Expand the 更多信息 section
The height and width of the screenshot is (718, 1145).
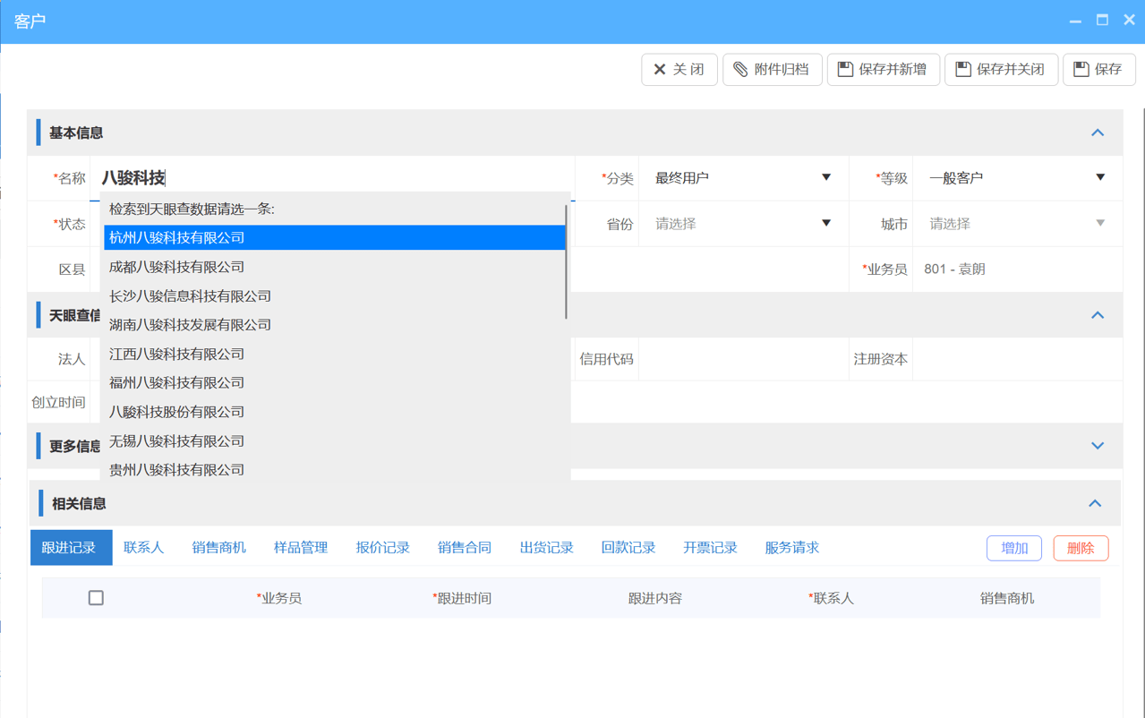[1098, 446]
